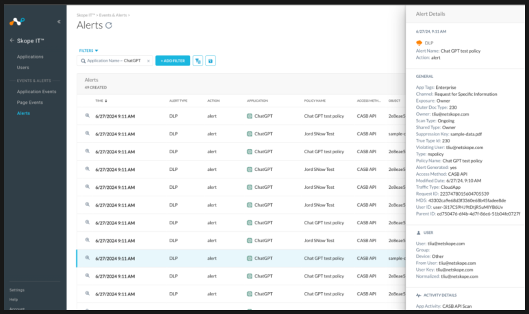Click 'Jord SNow Test' in second row
Viewport: 529px width, 314px height.
[319, 134]
